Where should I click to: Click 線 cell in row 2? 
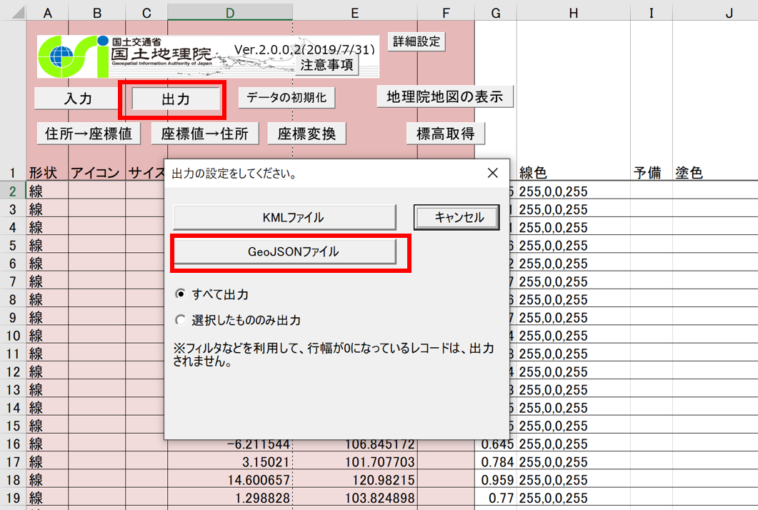(47, 191)
